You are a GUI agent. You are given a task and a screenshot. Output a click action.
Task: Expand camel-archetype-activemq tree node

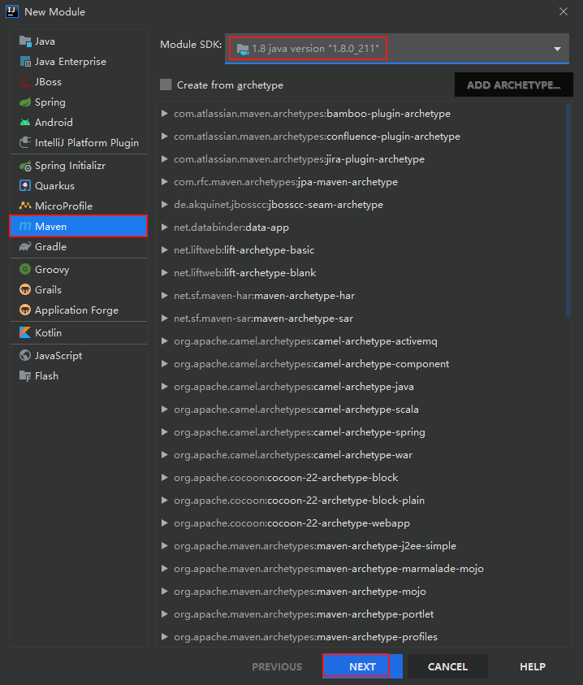(x=165, y=341)
